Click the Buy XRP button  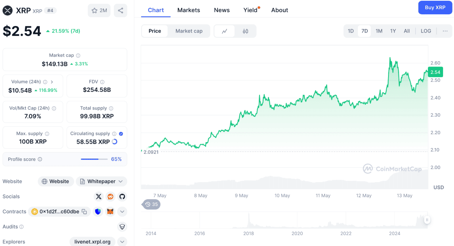click(435, 8)
